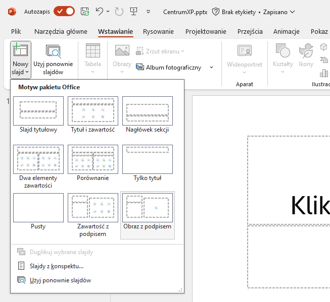Click the chart bars icon
This screenshot has height=302, width=330.
click(x=324, y=73)
